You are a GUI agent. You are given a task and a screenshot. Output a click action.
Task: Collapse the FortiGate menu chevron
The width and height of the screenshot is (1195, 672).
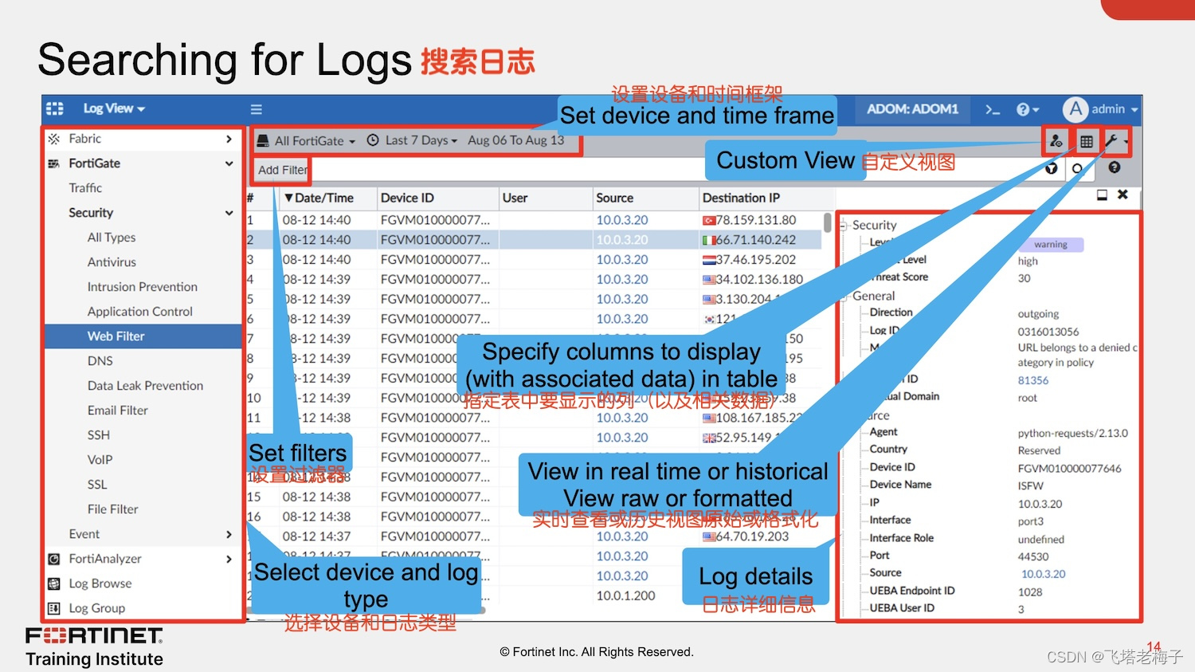tap(229, 163)
